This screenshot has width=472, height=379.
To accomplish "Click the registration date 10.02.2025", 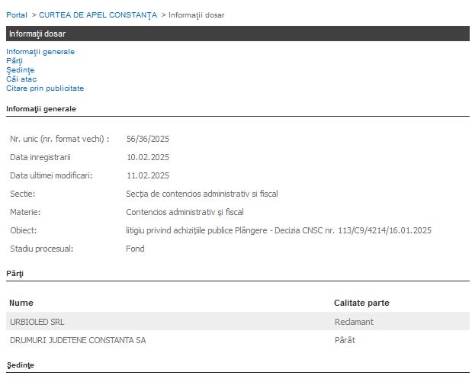I will click(147, 157).
